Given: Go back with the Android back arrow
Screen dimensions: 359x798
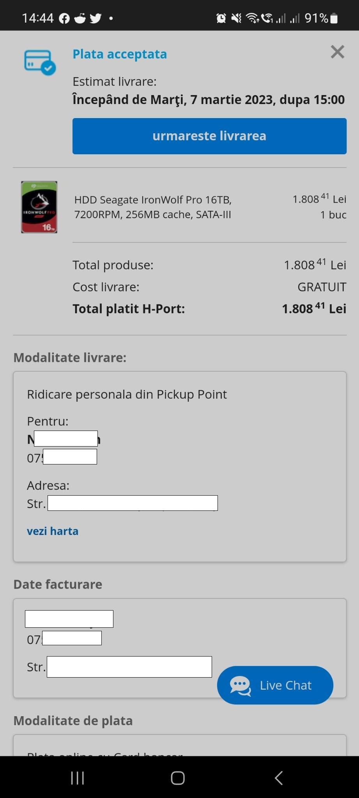Looking at the screenshot, I should click(278, 778).
